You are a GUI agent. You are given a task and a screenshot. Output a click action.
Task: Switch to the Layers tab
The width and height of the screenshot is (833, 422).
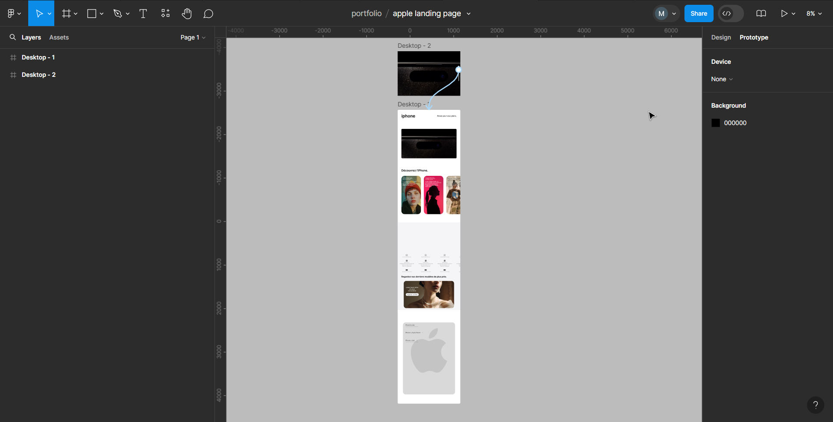coord(31,37)
